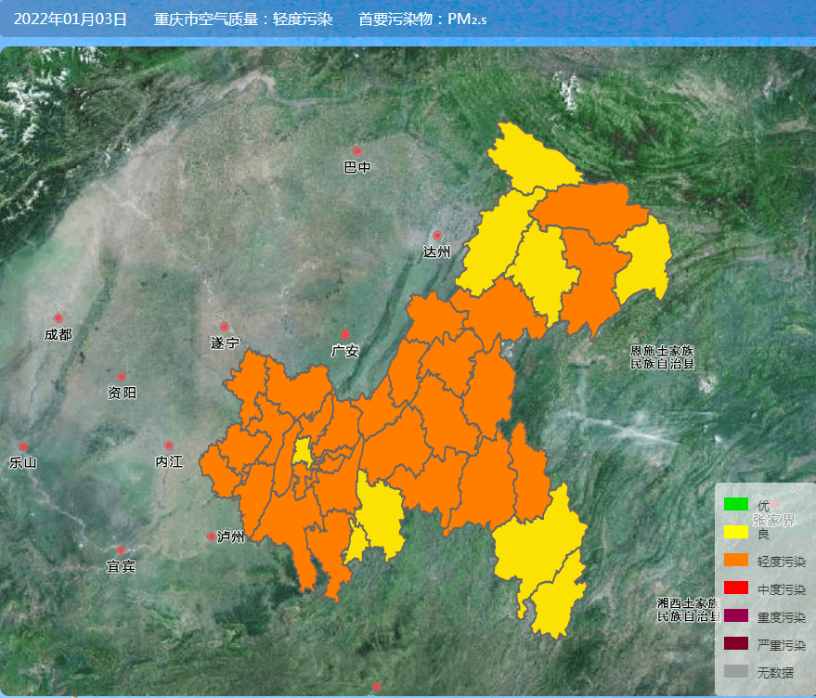Click the 乐山 city marker
816x698 pixels.
pyautogui.click(x=22, y=446)
